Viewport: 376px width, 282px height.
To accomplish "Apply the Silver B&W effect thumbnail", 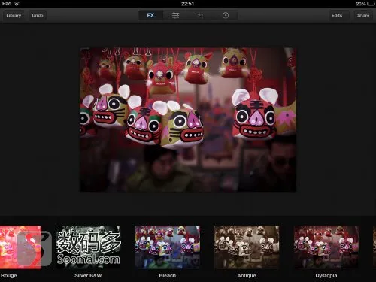I will click(88, 247).
